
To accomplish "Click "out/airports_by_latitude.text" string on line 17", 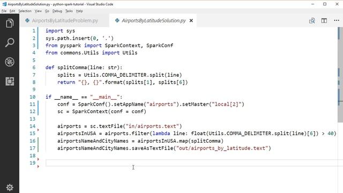I will point(222,149).
